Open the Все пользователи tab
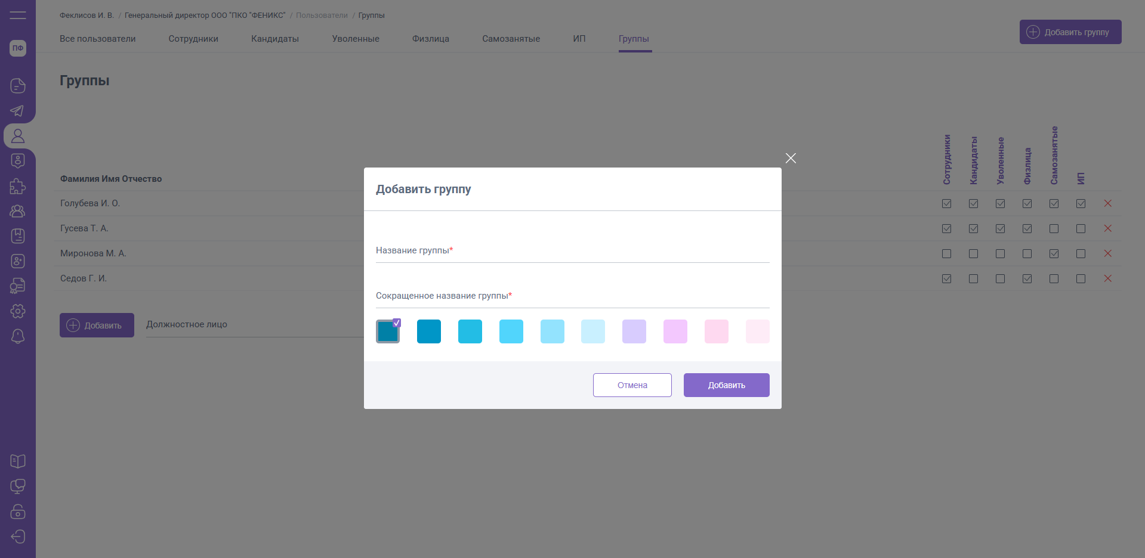 point(98,39)
